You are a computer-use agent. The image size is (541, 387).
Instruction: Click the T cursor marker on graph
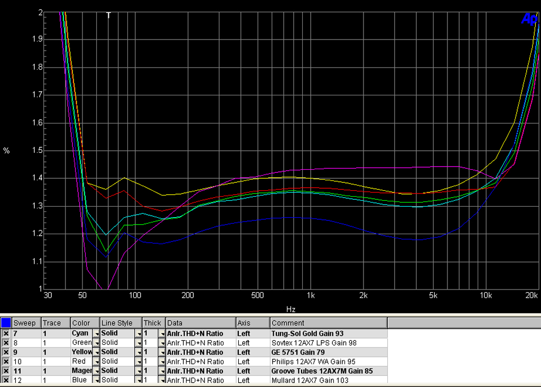108,15
